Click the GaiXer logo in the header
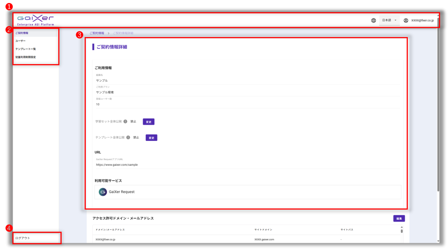This screenshot has height=249, width=448. 36,20
